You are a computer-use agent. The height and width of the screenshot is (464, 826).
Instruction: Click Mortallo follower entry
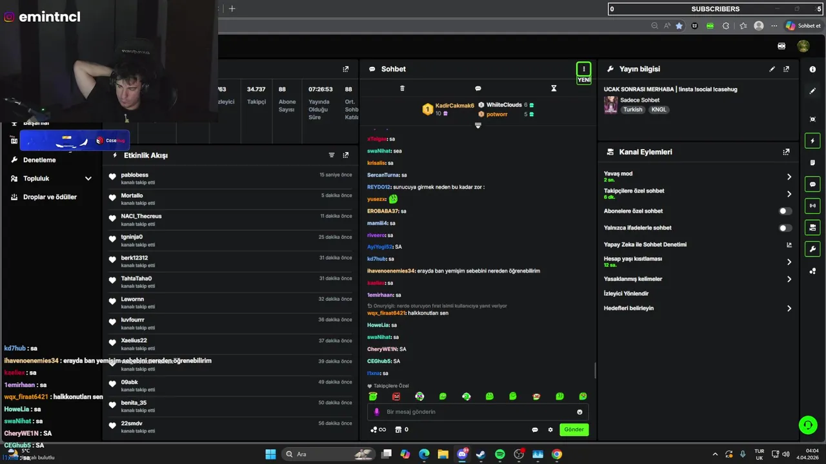click(x=132, y=195)
